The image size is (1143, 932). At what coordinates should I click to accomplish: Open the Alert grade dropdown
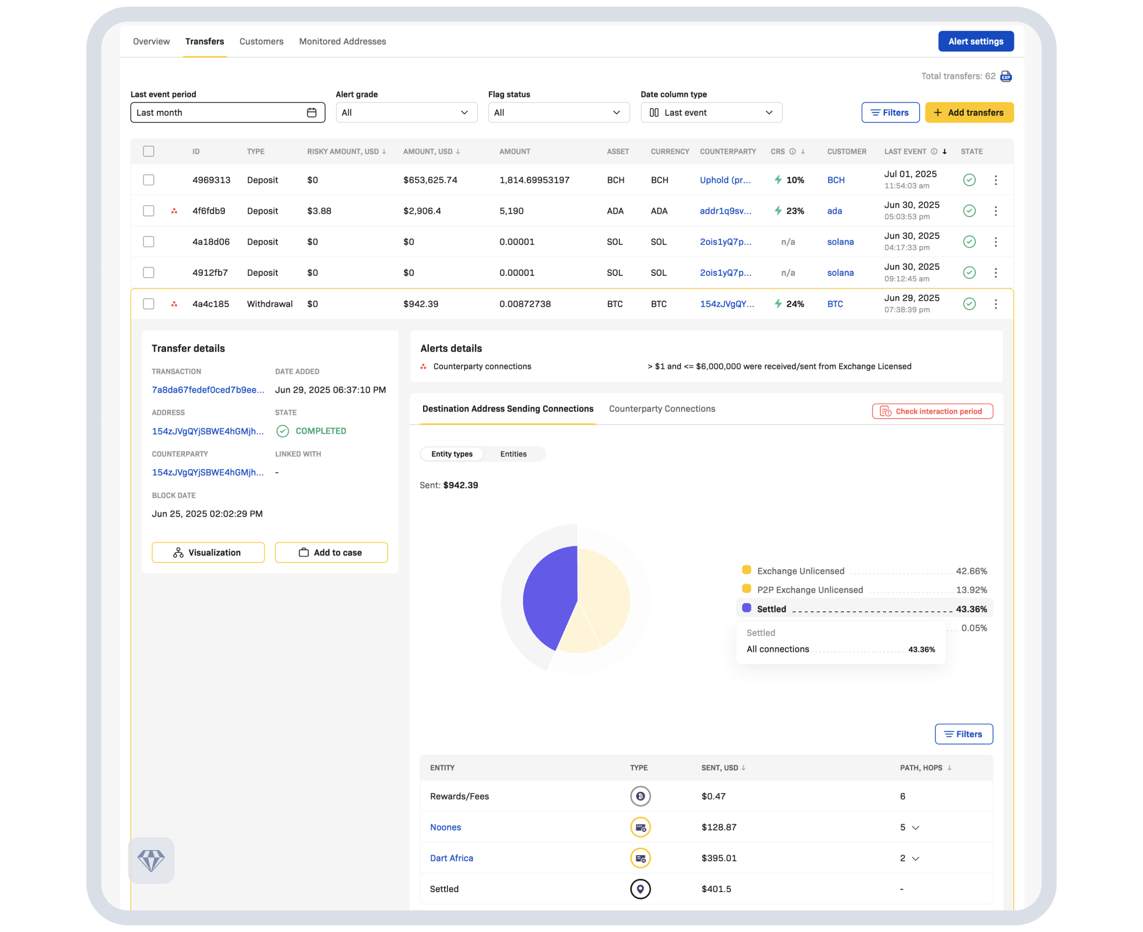pyautogui.click(x=406, y=112)
